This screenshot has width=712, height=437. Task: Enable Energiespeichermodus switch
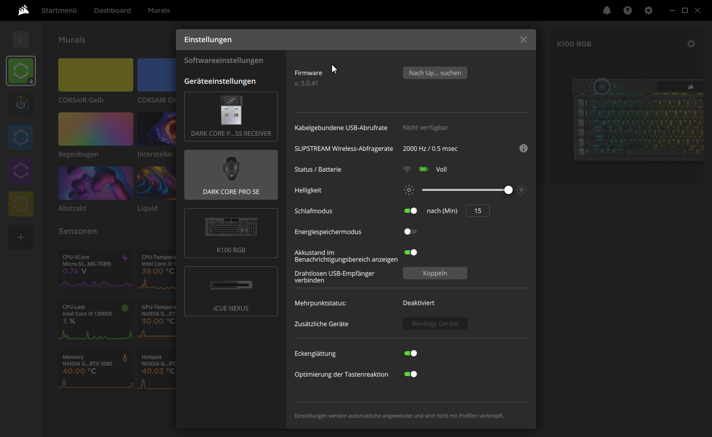411,232
